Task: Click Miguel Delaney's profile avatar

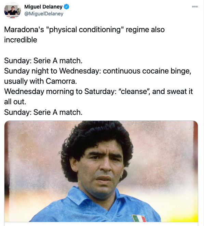Action: [12, 10]
